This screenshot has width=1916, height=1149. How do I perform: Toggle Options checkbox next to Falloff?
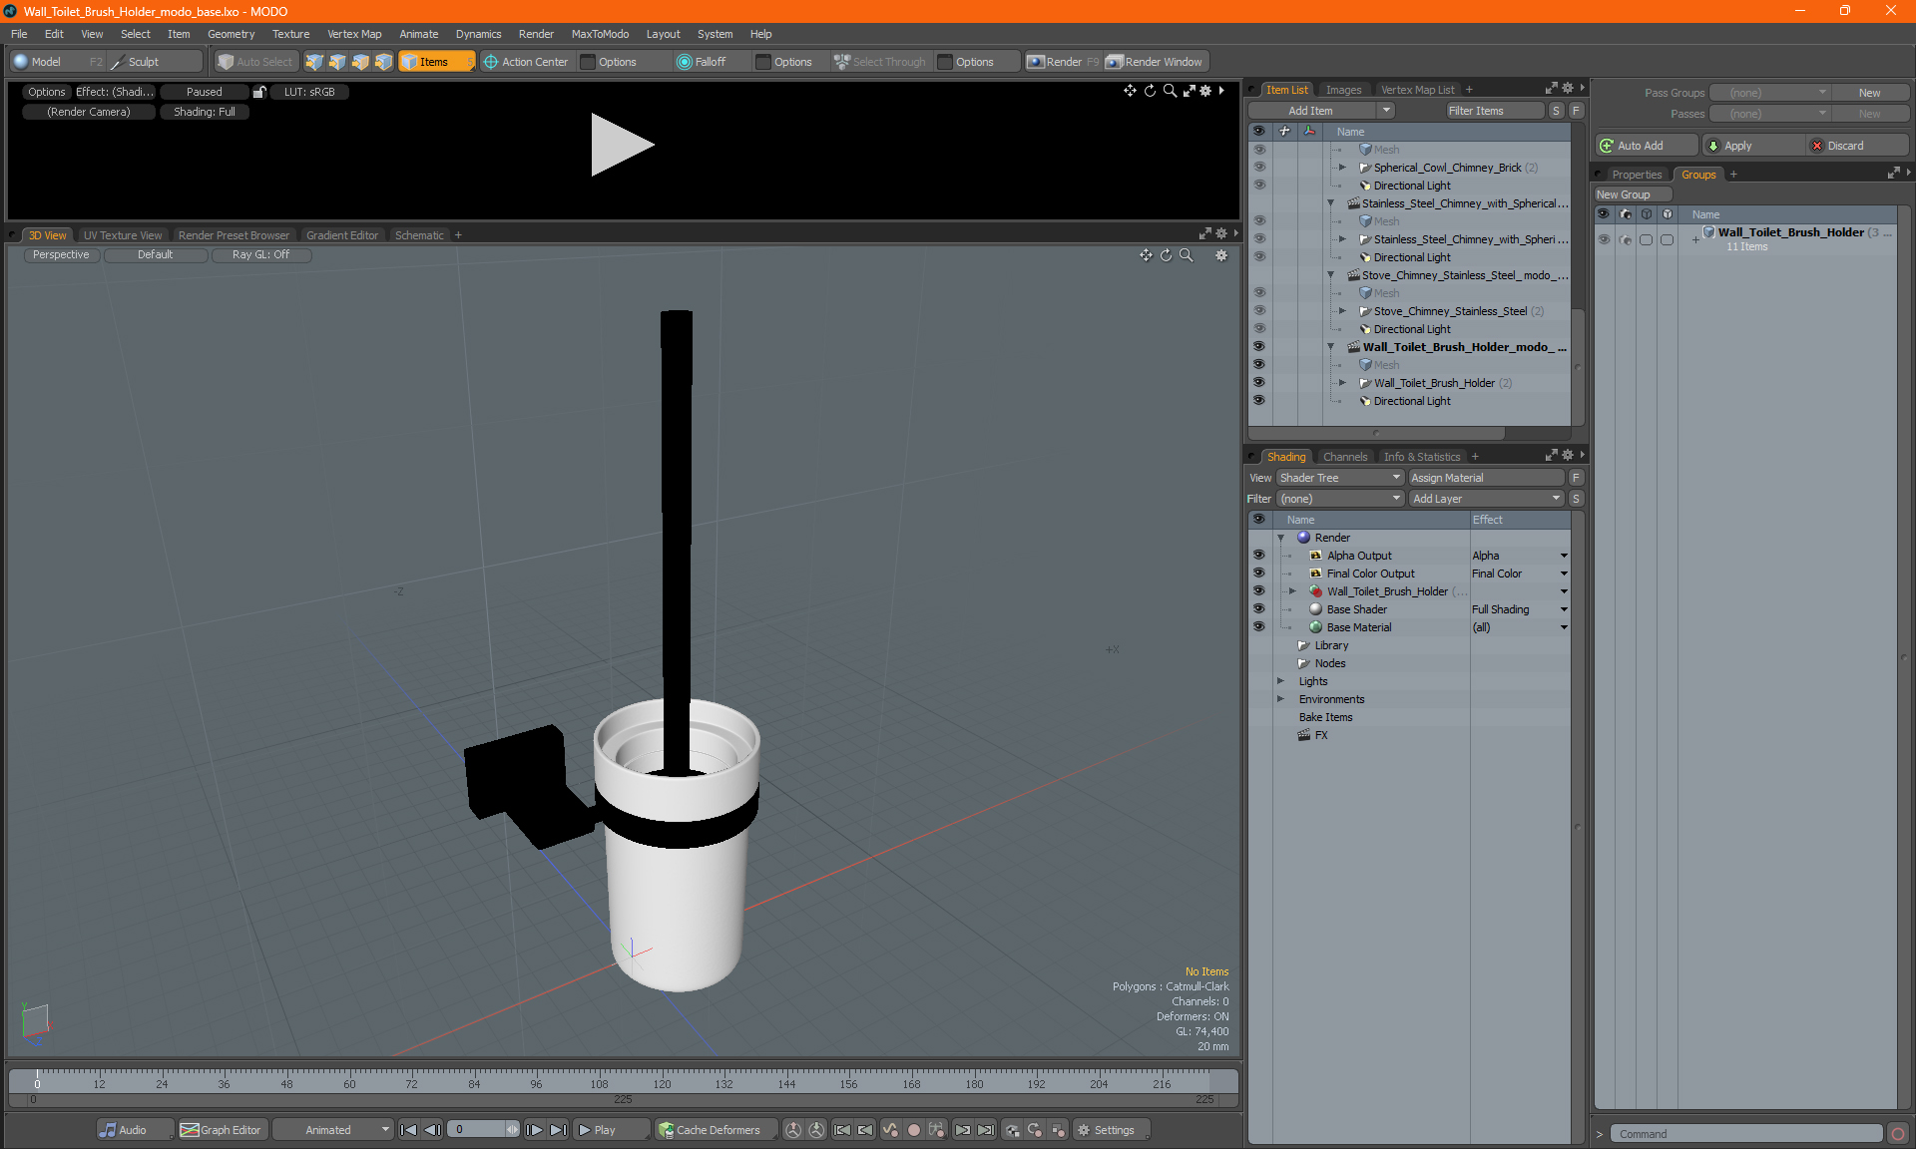[x=763, y=62]
